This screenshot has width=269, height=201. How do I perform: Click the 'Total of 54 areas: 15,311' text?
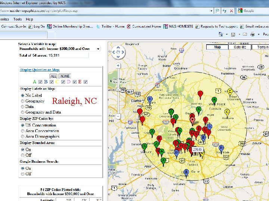click(x=39, y=55)
